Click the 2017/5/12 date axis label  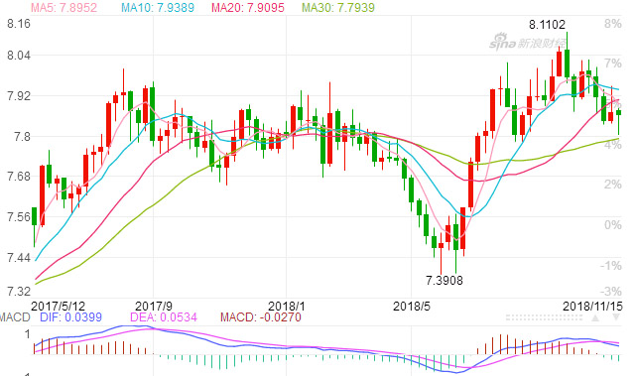point(58,306)
